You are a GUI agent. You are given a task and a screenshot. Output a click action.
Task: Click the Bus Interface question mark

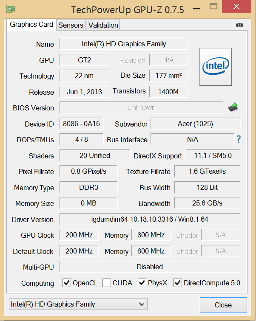(239, 139)
